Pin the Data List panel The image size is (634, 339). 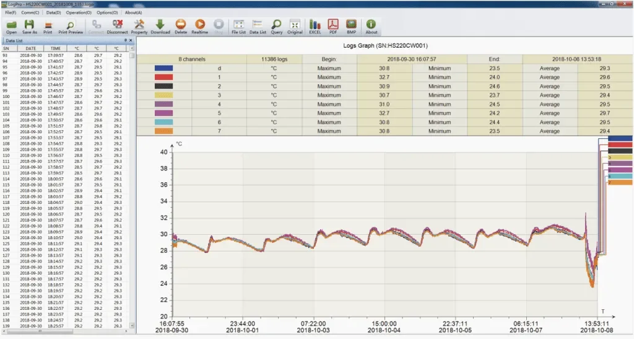(125, 40)
